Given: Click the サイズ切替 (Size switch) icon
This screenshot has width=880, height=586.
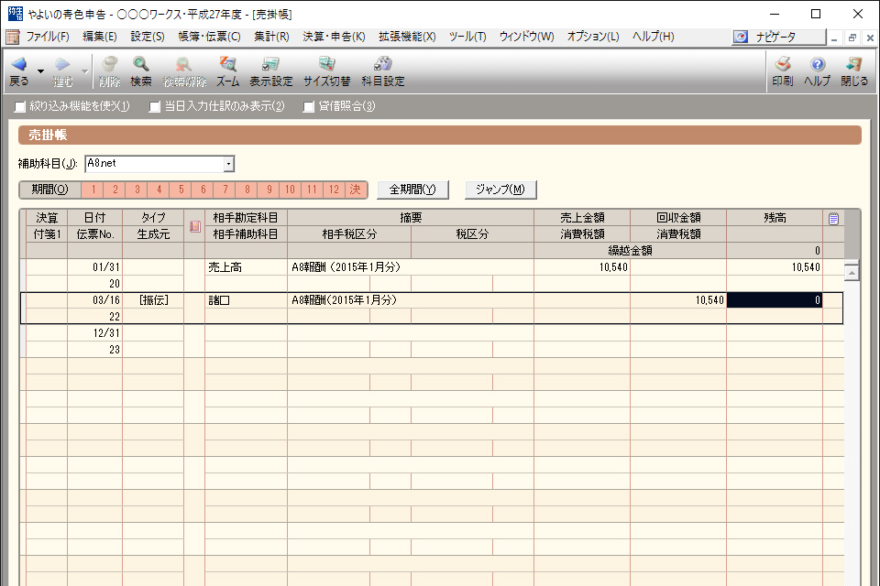Looking at the screenshot, I should (x=326, y=71).
